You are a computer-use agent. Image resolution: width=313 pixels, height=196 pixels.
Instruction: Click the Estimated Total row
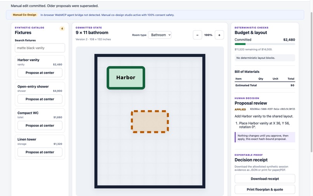click(265, 85)
